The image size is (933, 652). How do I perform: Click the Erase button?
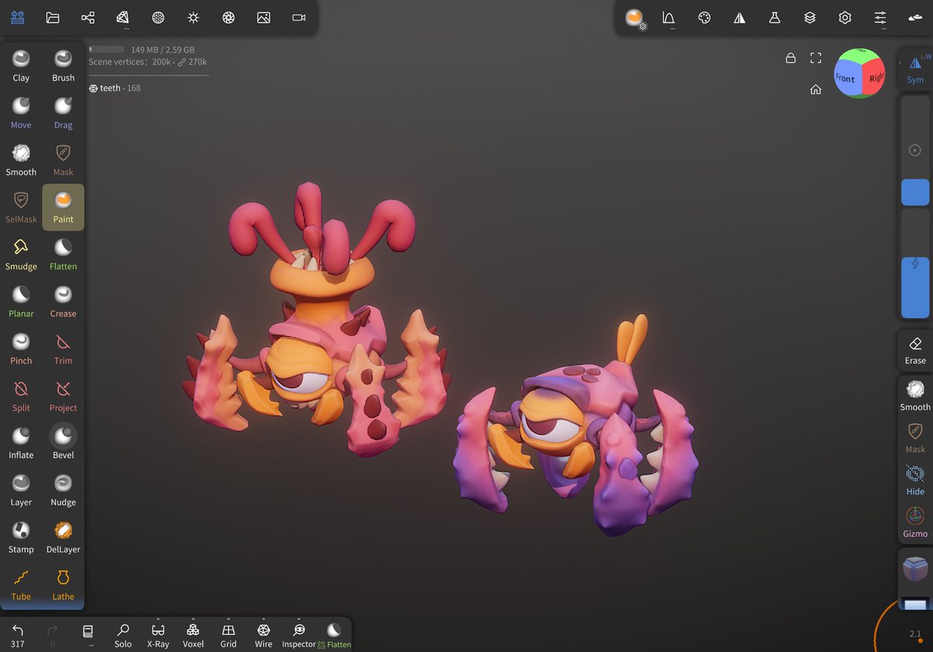[915, 350]
